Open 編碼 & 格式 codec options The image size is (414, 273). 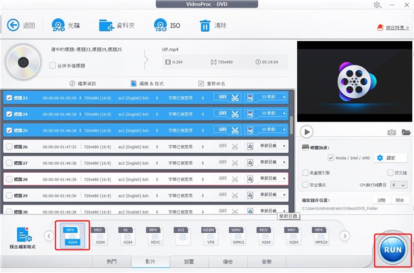[x=147, y=84]
